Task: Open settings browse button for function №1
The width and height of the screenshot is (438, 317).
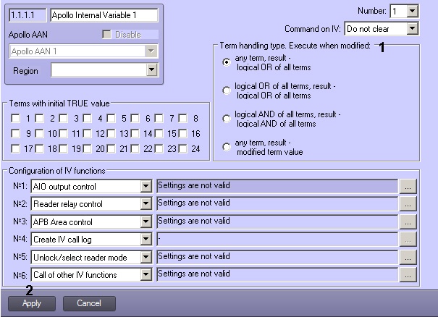Action: pyautogui.click(x=408, y=186)
